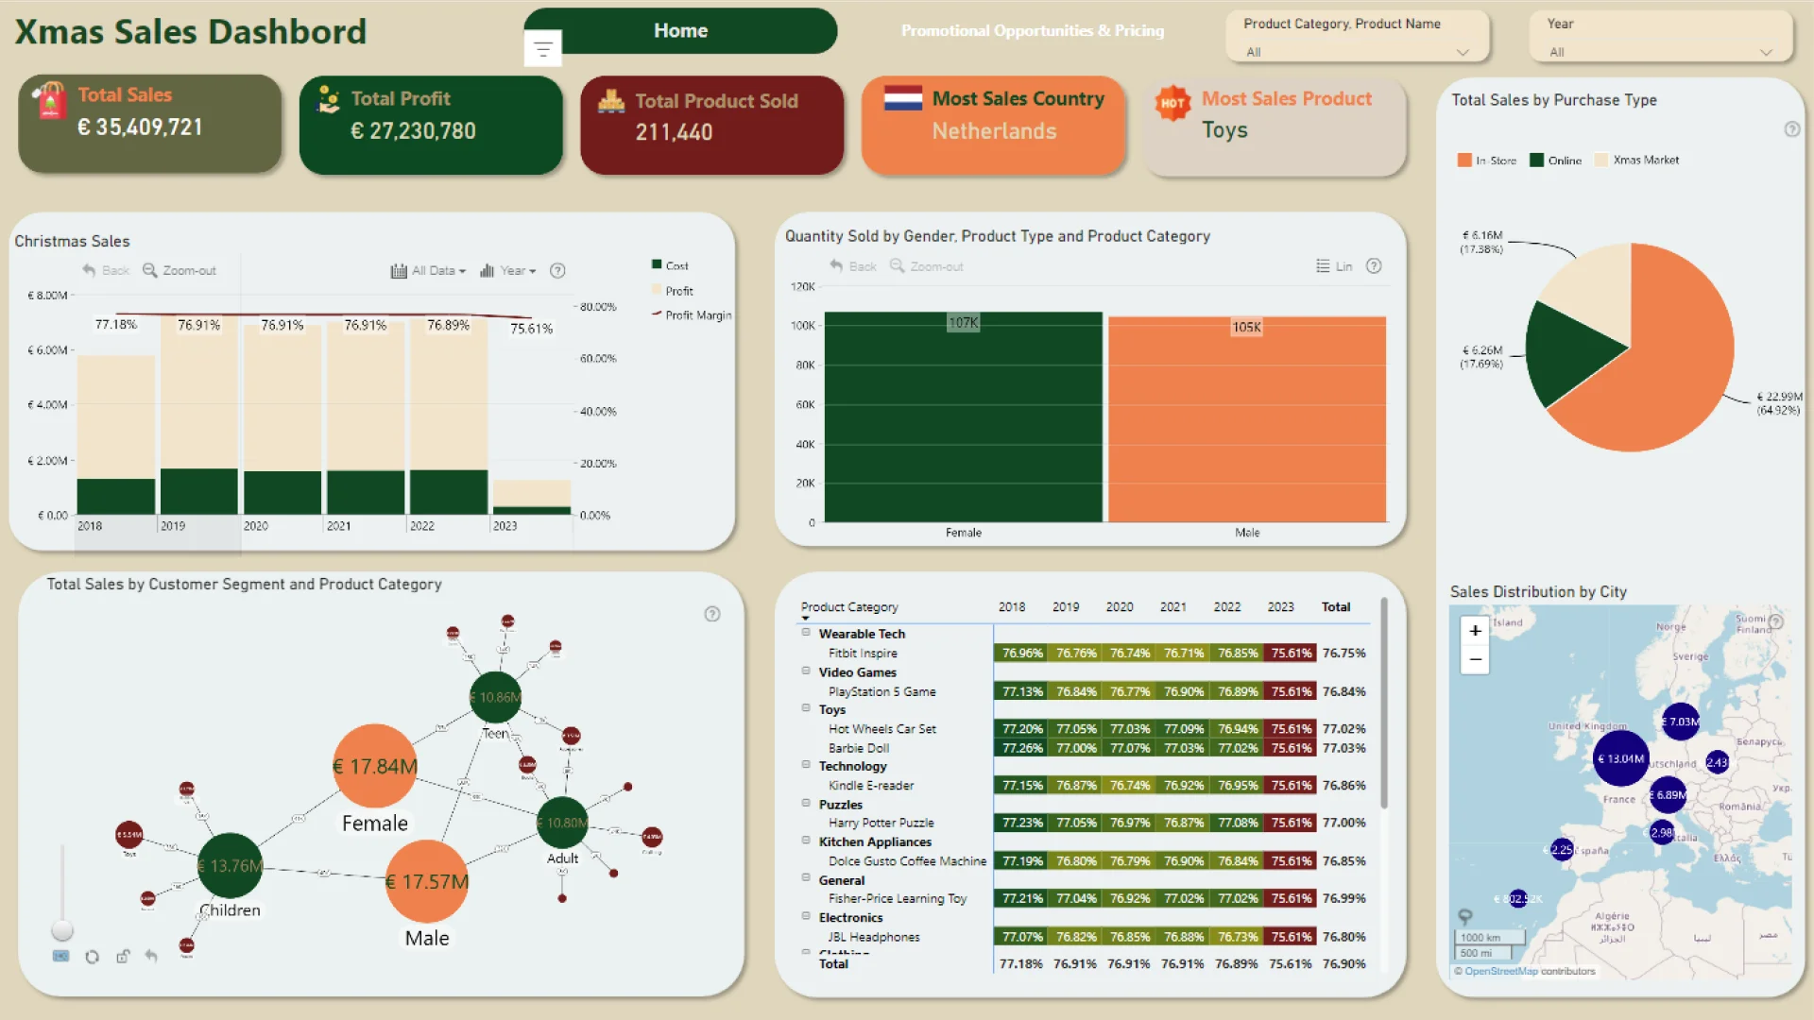Click the blue fit-to-view icon in network chart
1814x1020 pixels.
(x=61, y=957)
